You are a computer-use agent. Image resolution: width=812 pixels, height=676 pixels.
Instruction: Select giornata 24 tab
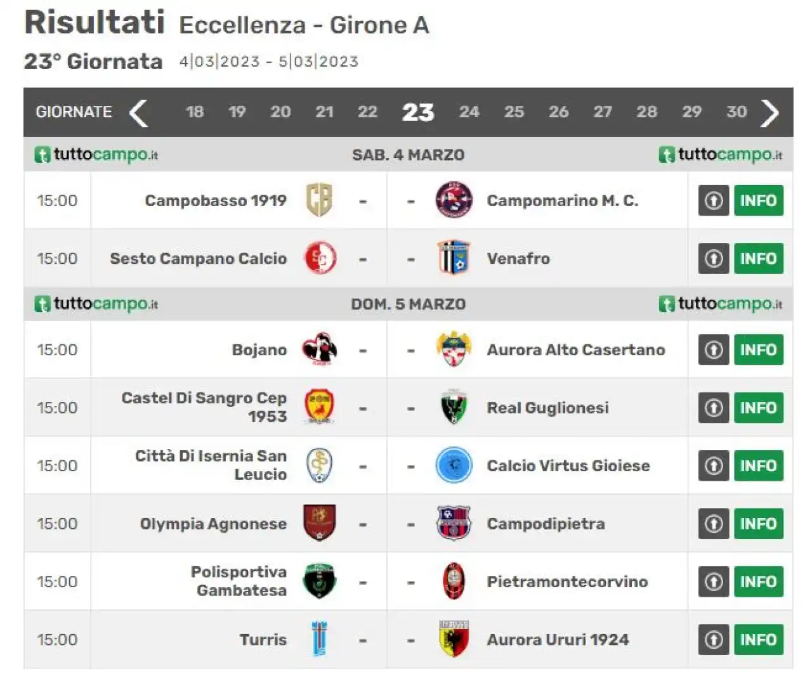pyautogui.click(x=469, y=112)
